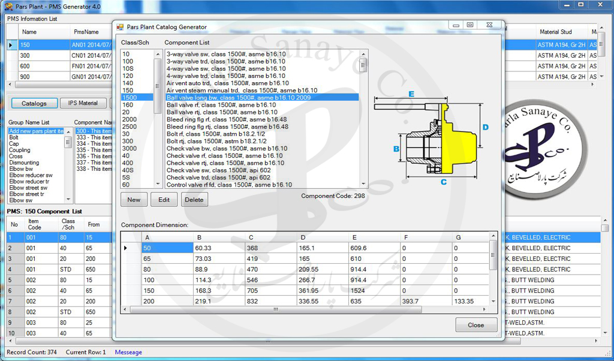
Task: Select component name item 335
Action: [94, 150]
